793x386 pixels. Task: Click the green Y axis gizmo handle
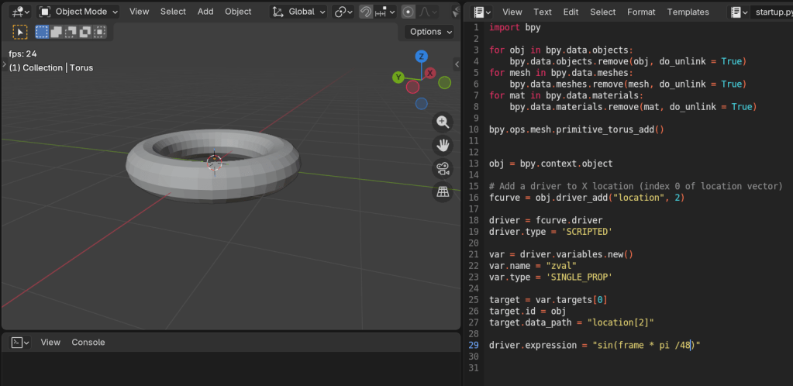pos(398,77)
